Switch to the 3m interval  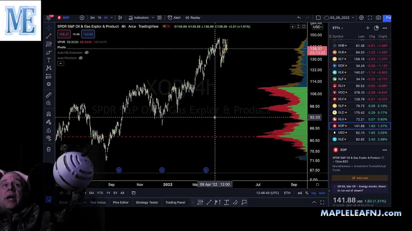pyautogui.click(x=92, y=18)
